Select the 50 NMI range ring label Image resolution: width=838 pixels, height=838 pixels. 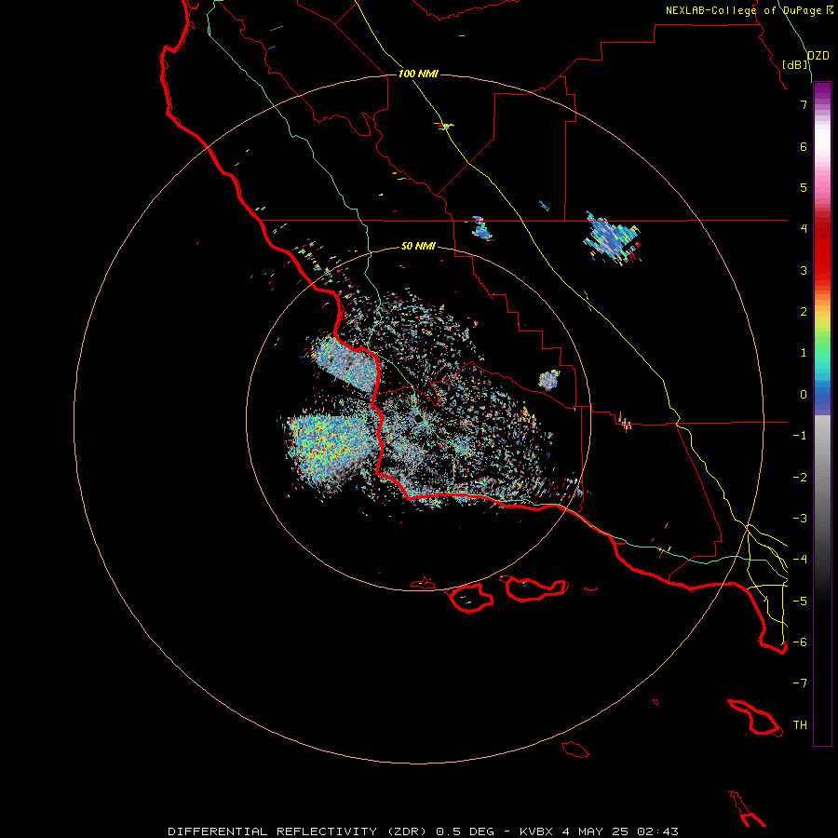(x=418, y=246)
